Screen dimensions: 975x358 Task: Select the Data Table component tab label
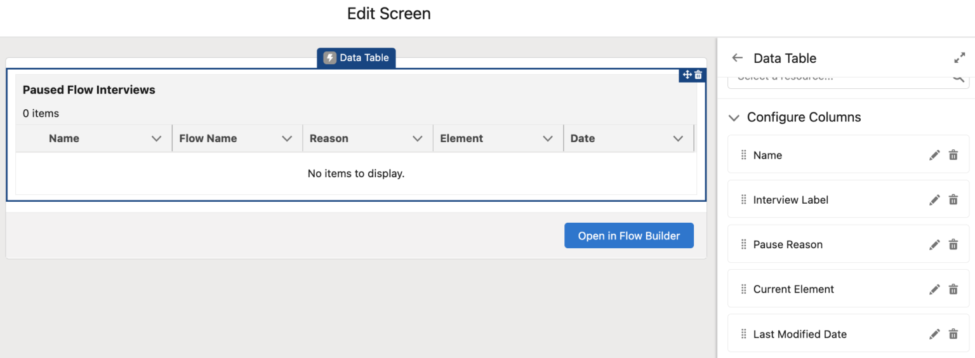[x=356, y=58]
